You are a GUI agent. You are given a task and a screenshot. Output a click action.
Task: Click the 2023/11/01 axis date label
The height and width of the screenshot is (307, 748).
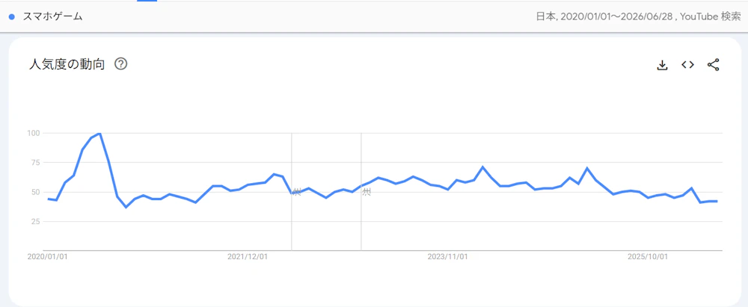point(447,257)
